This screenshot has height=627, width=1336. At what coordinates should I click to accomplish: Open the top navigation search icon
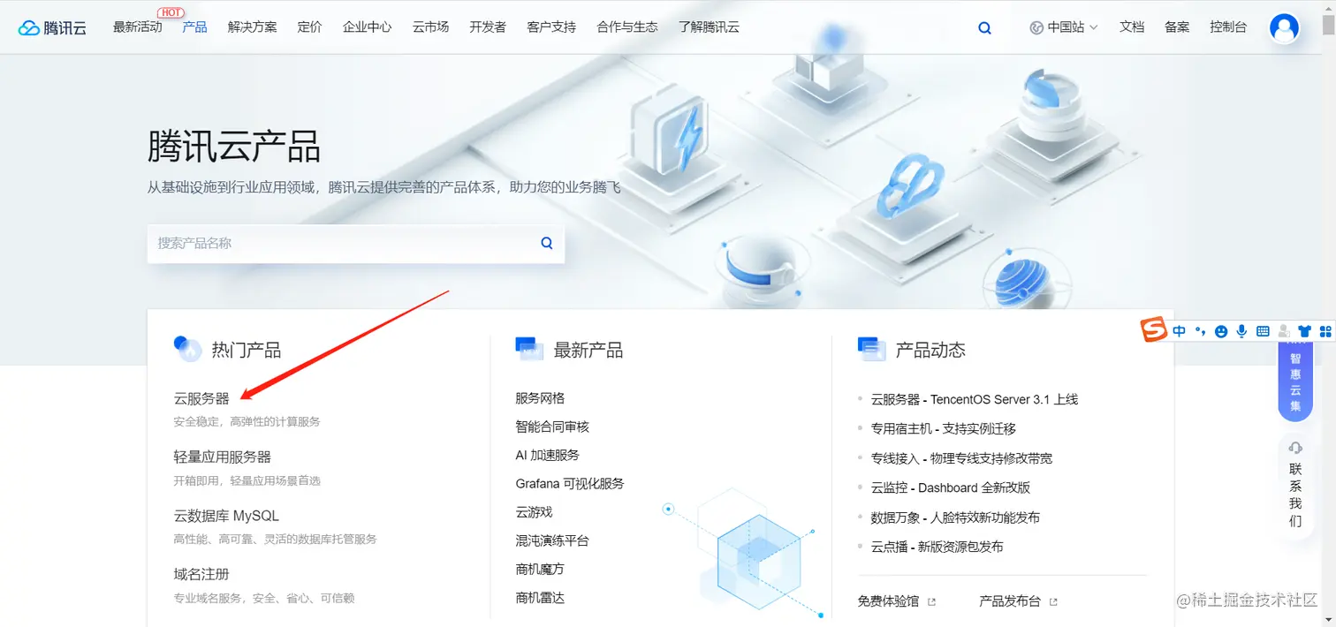[984, 28]
